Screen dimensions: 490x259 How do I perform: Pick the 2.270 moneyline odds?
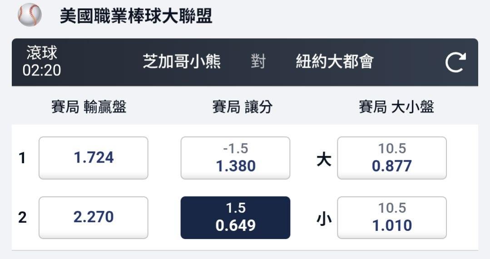coord(94,218)
